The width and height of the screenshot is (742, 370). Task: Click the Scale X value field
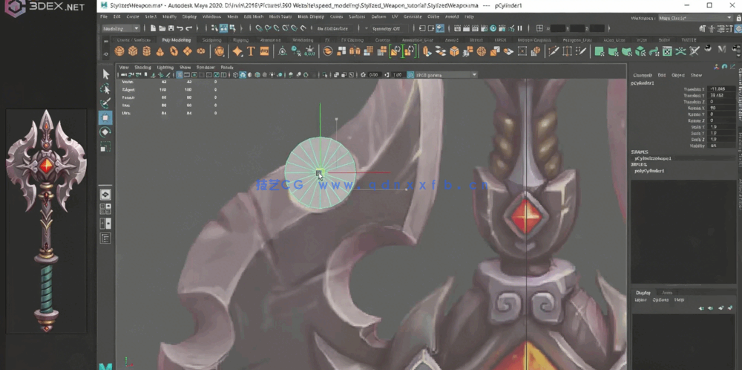click(722, 127)
